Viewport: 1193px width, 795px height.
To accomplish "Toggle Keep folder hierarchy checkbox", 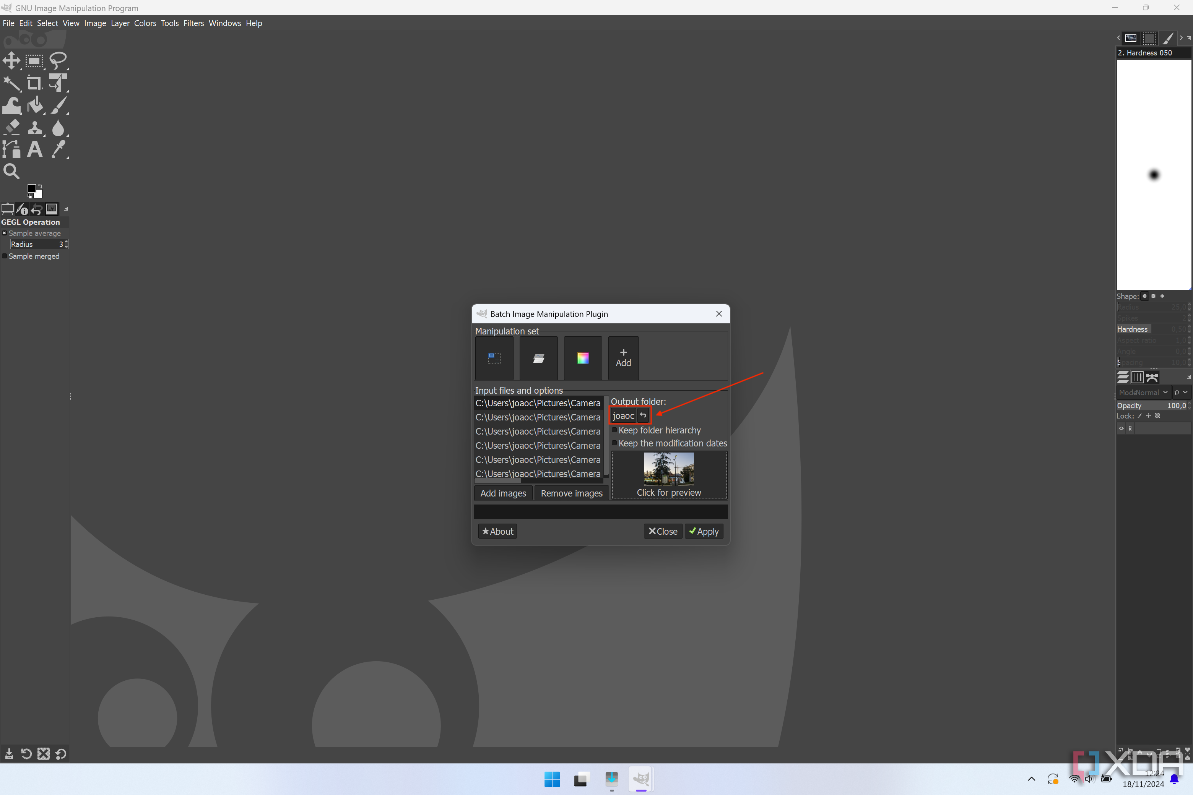I will coord(614,430).
